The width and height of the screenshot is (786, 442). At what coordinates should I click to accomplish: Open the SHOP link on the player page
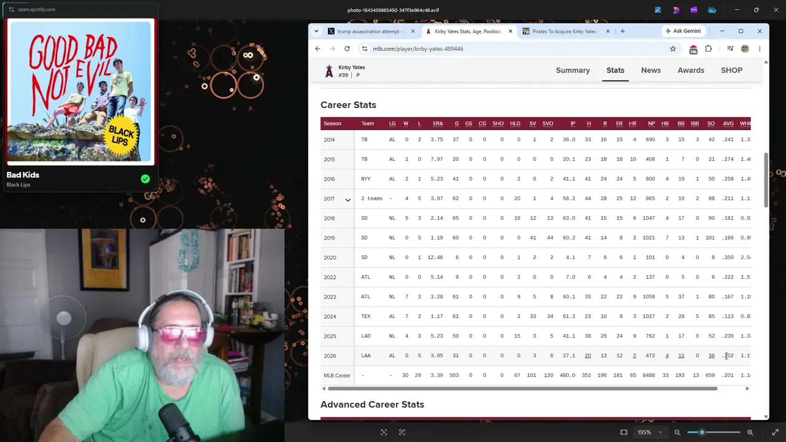(731, 70)
